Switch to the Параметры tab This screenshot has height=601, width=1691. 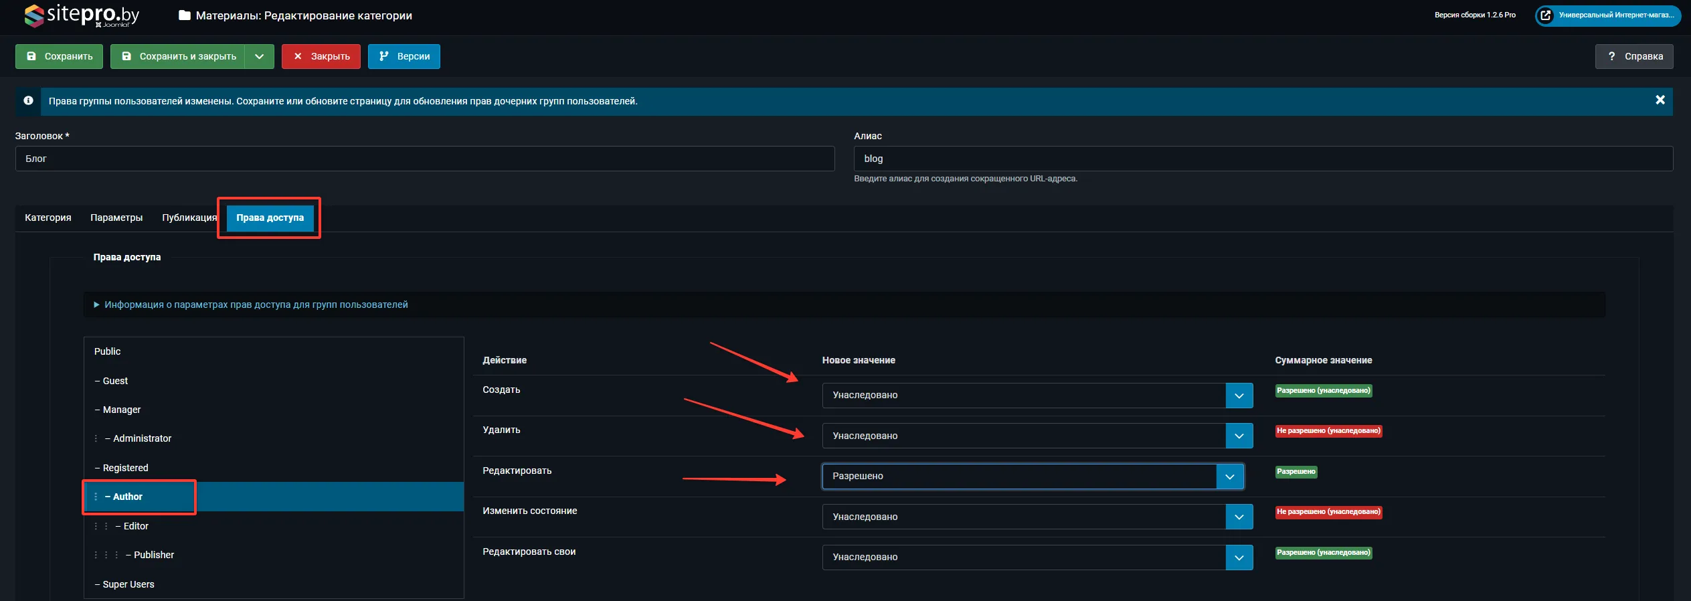116,218
